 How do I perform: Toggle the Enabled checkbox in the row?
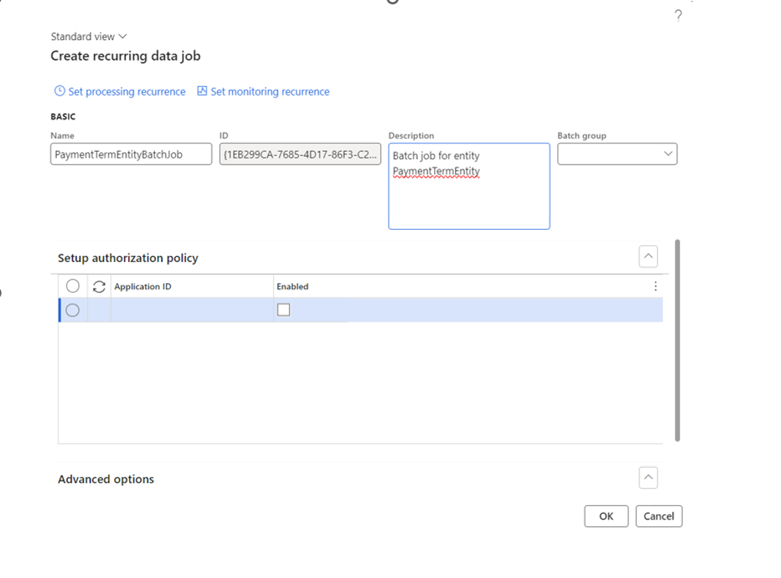pyautogui.click(x=283, y=310)
